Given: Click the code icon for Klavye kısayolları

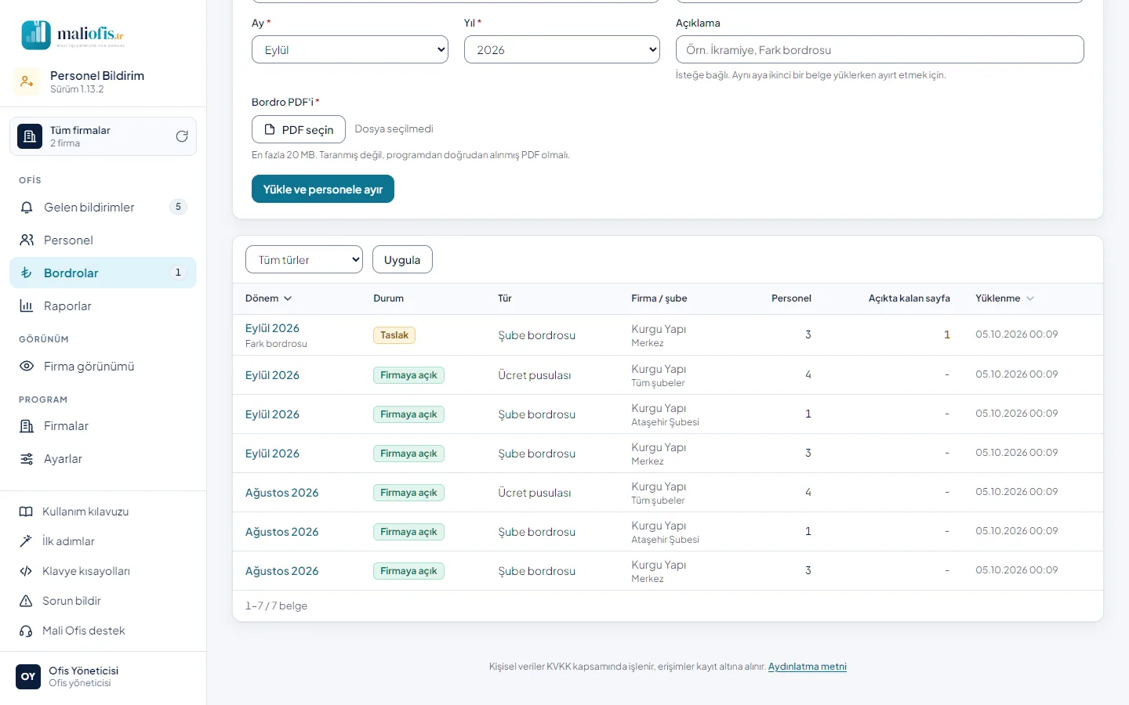Looking at the screenshot, I should click(26, 571).
